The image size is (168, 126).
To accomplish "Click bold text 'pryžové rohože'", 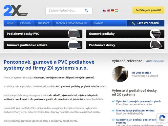I will [x=90, y=87].
